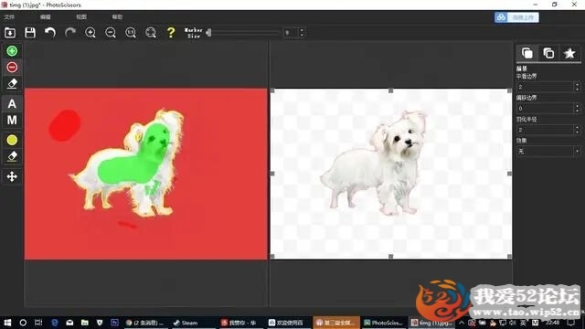585x329 pixels.
Task: Show hidden tray icons with chevron
Action: (462, 323)
